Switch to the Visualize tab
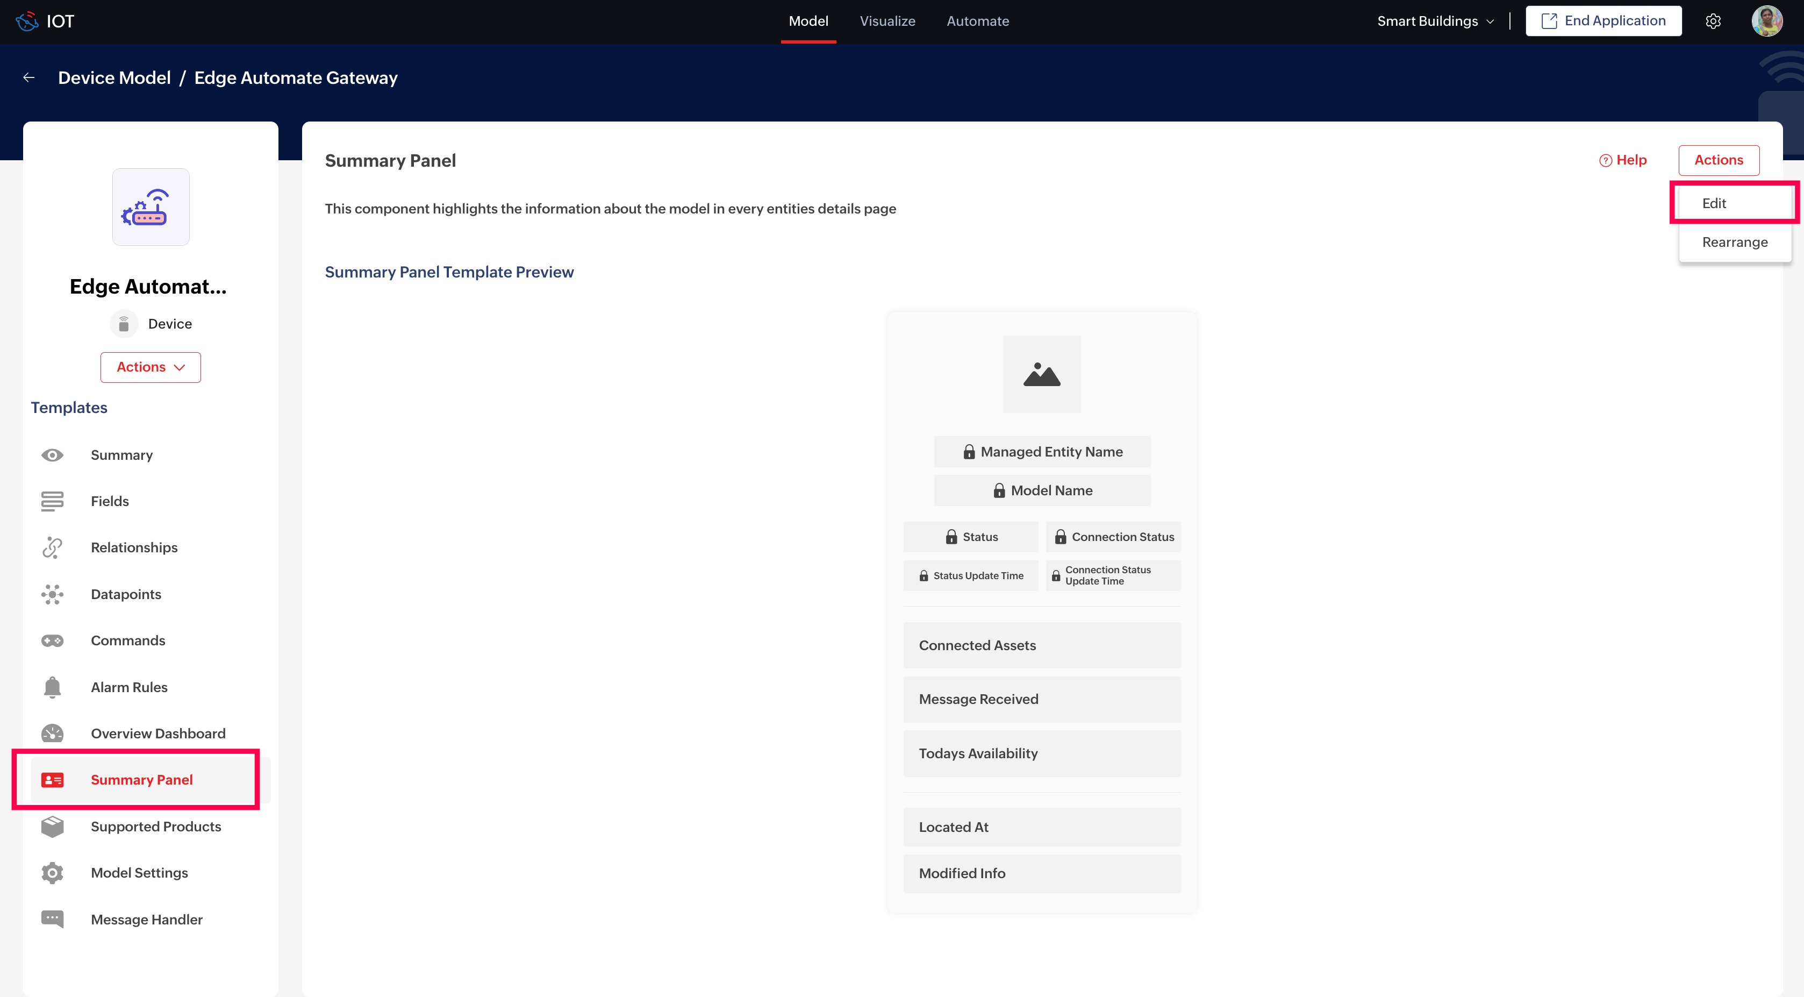This screenshot has height=997, width=1804. click(886, 21)
